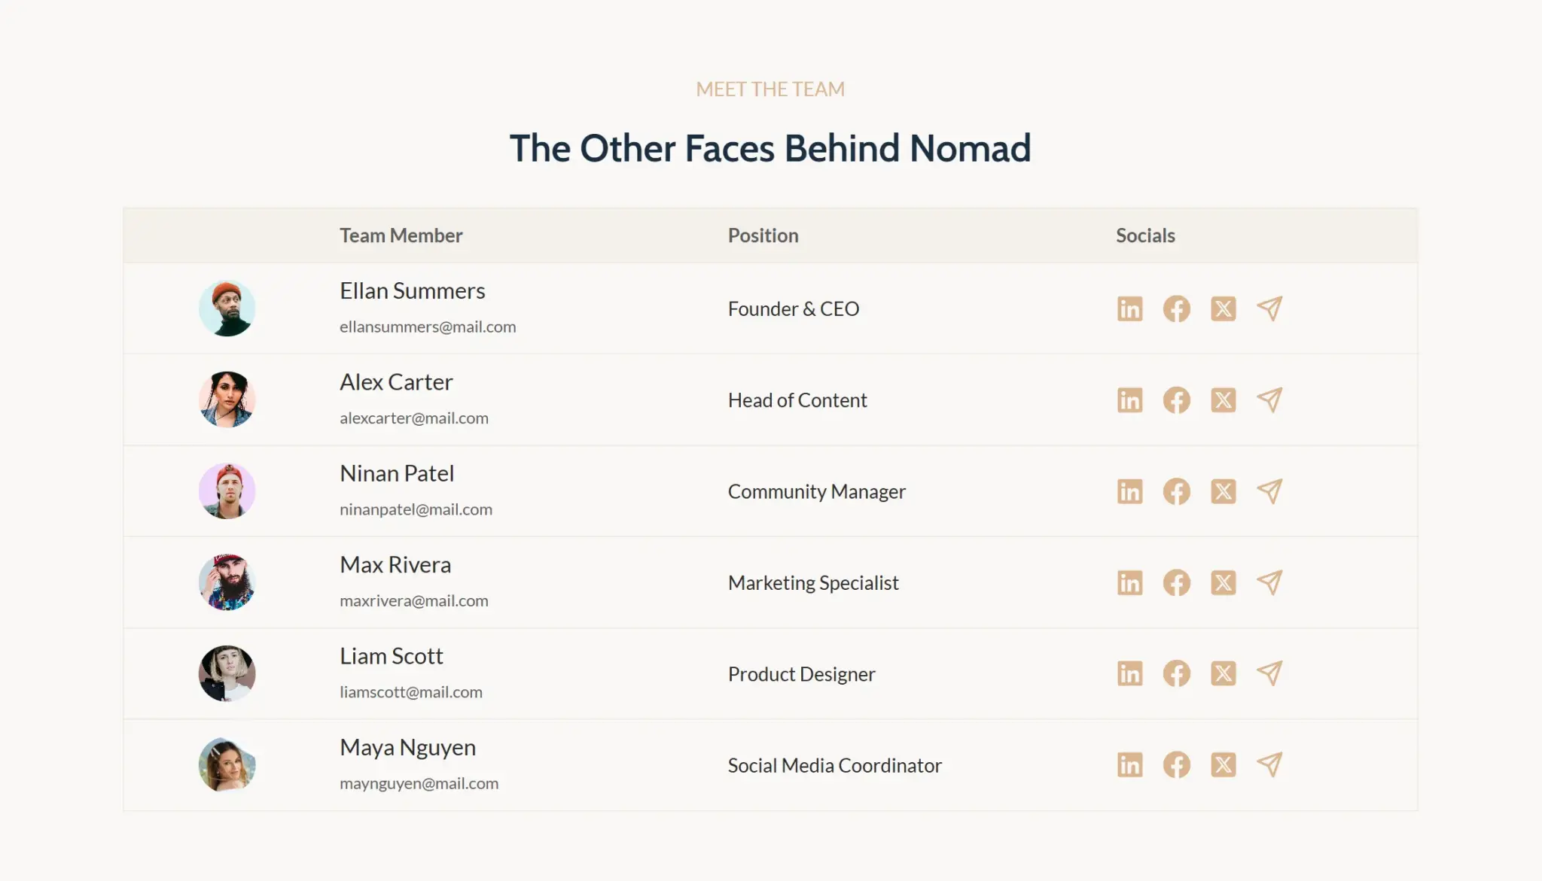Open Ninan Patel's LinkedIn icon
The width and height of the screenshot is (1542, 881).
1129,491
